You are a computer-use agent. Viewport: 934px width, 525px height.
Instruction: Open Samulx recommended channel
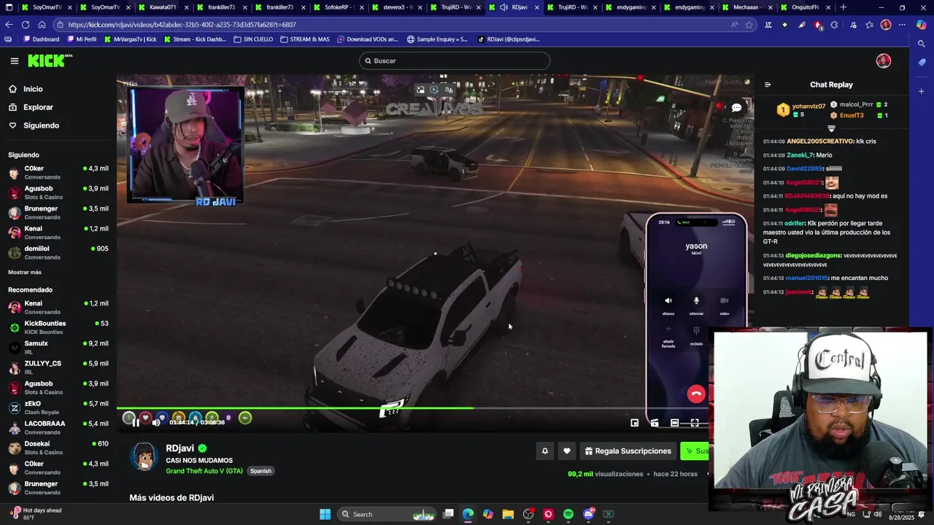click(58, 347)
